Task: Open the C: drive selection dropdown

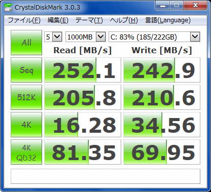Action: (154, 36)
